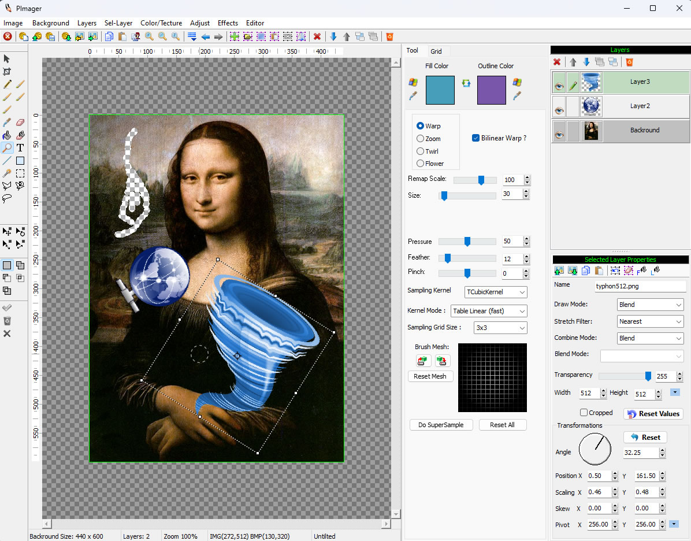
Task: Choose the move-transform arrow tool
Action: (6, 231)
